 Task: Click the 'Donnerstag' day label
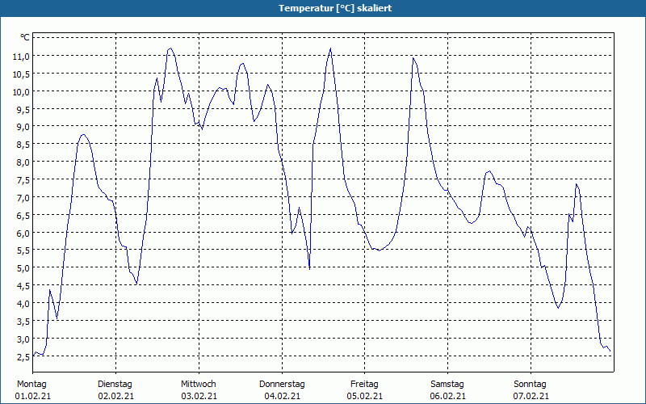[x=282, y=385]
